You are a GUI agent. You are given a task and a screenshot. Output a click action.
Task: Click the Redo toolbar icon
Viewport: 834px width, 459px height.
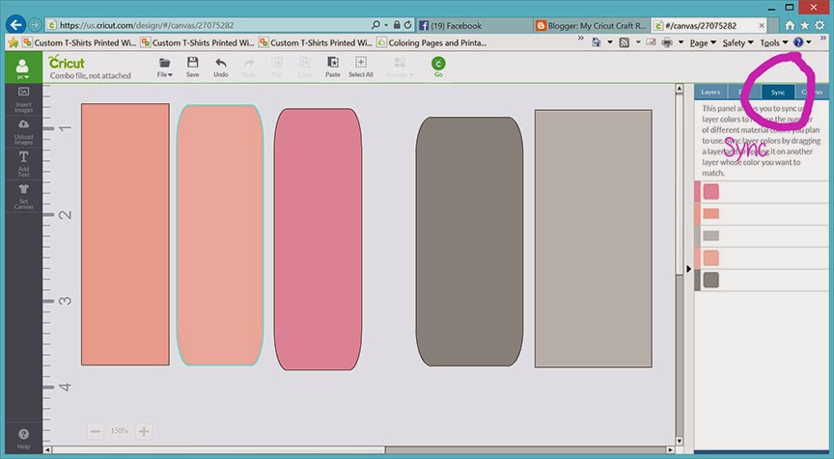click(x=248, y=67)
